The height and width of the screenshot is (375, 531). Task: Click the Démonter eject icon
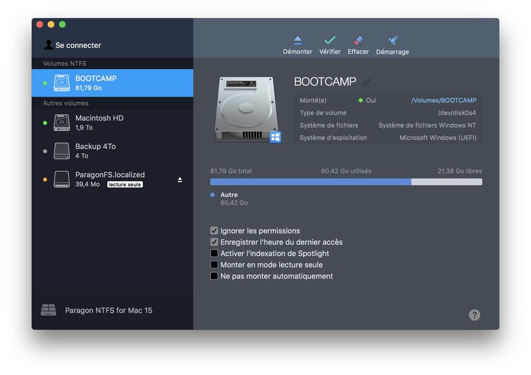pos(297,40)
